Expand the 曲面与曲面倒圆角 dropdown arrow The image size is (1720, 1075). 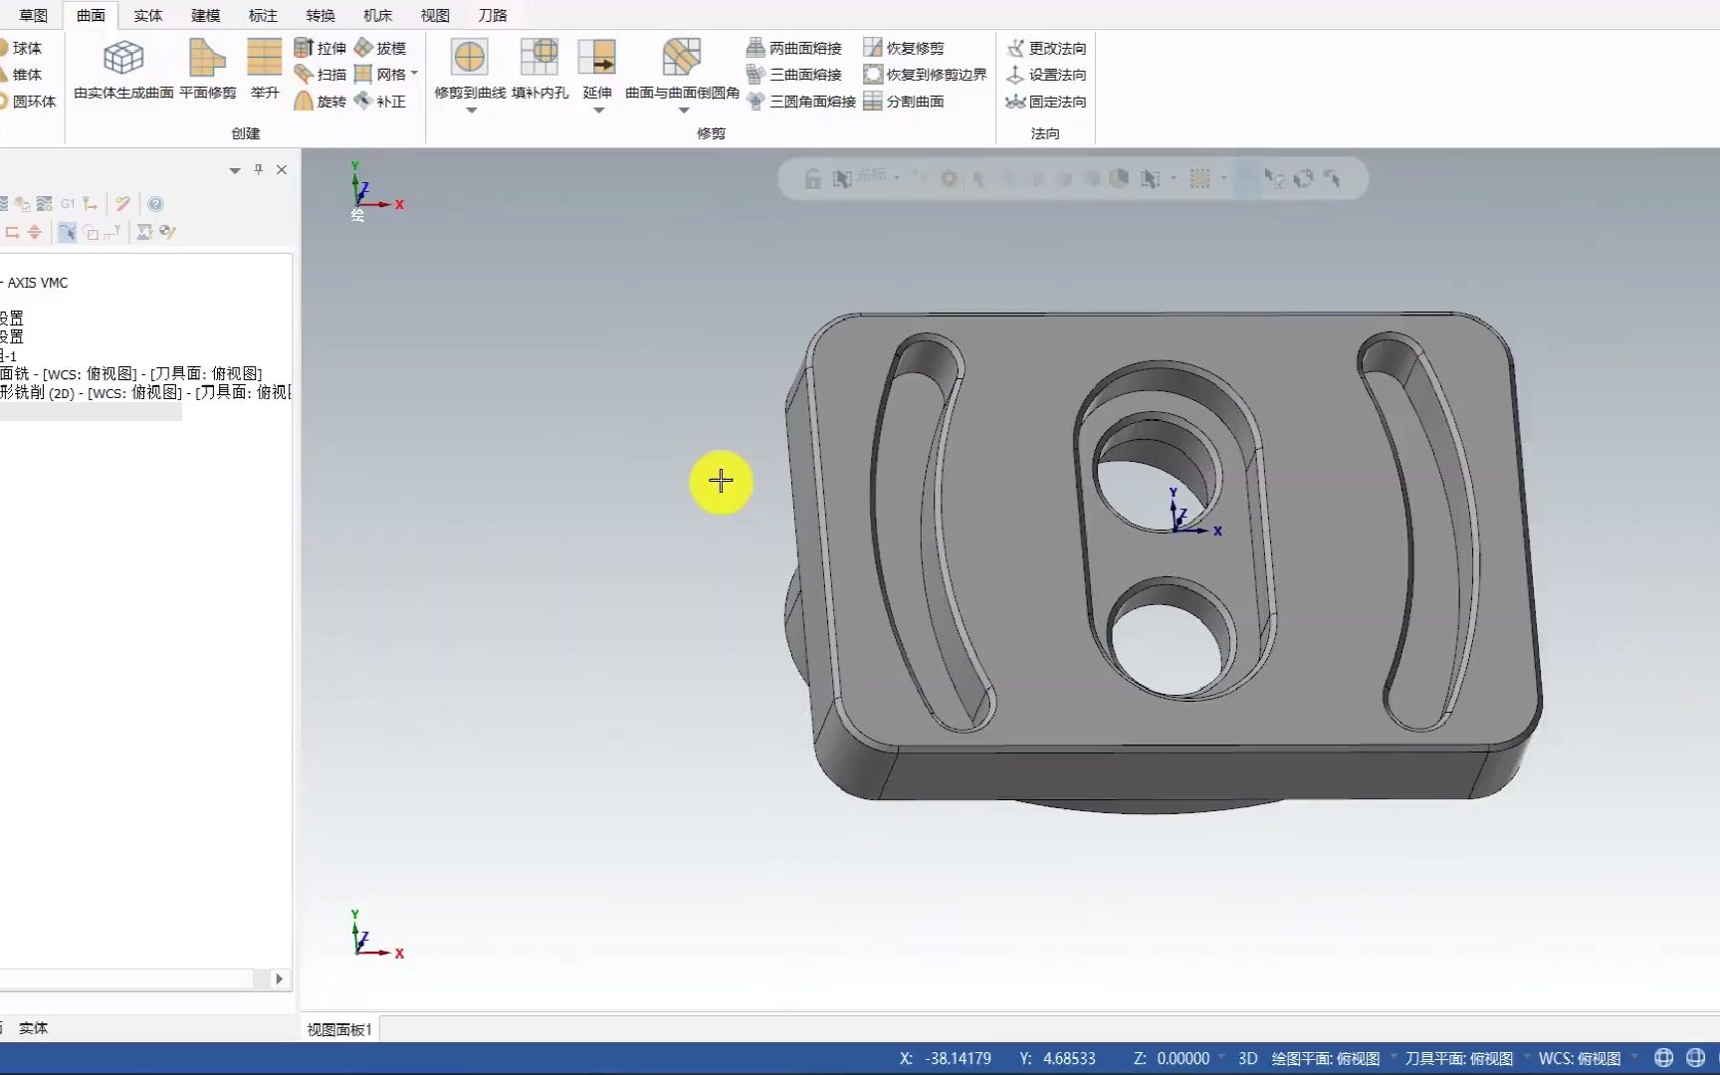coord(683,110)
